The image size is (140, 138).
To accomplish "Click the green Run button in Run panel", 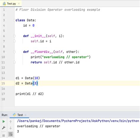I will (x=4, y=122).
